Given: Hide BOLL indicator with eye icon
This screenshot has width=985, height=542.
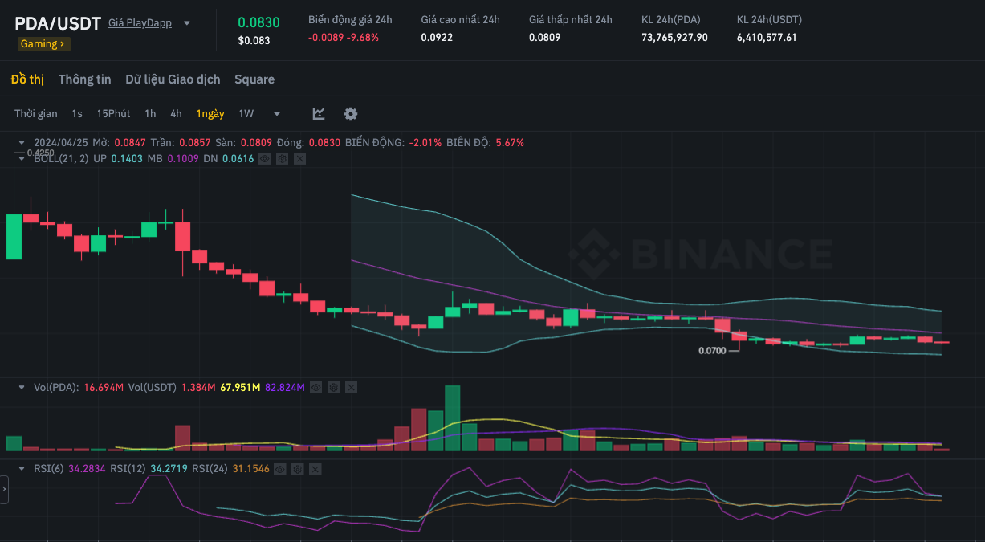Looking at the screenshot, I should [265, 159].
